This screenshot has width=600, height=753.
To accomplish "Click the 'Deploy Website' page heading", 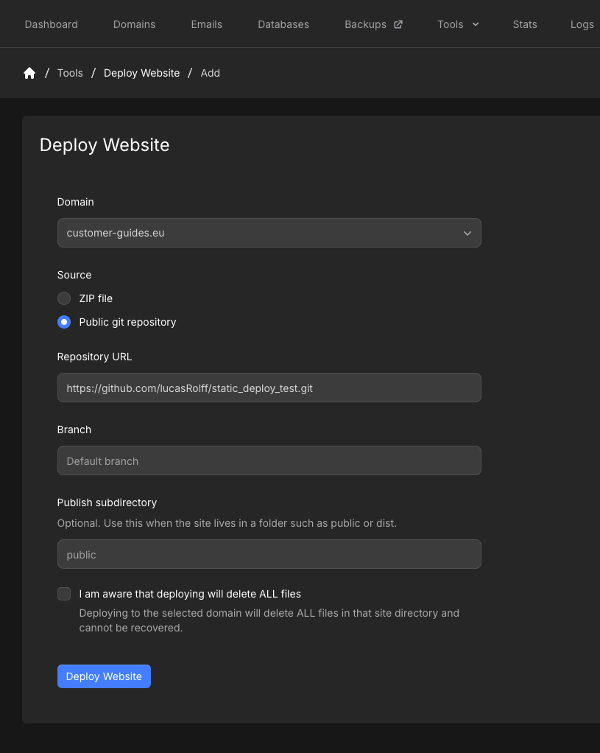I will tap(105, 145).
